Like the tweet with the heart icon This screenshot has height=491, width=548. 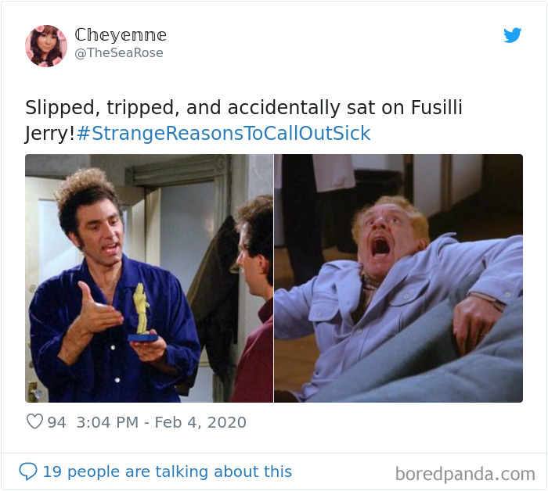point(34,421)
